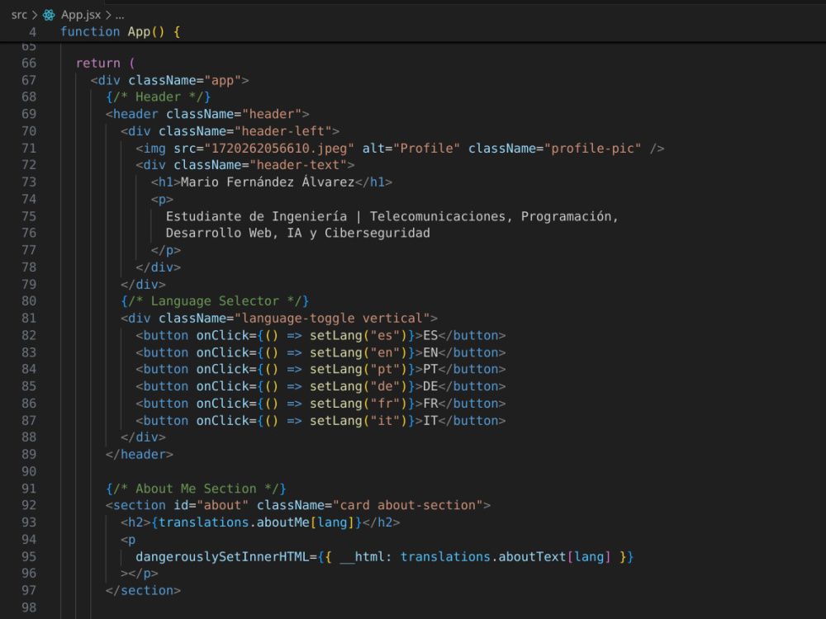Image resolution: width=826 pixels, height=619 pixels.
Task: Click line number 66
Action: point(29,64)
